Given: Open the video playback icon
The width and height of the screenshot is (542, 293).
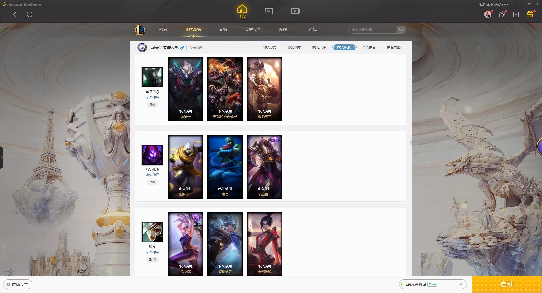Looking at the screenshot, I should [296, 11].
